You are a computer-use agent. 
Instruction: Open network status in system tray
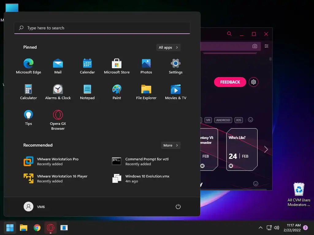click(x=269, y=228)
